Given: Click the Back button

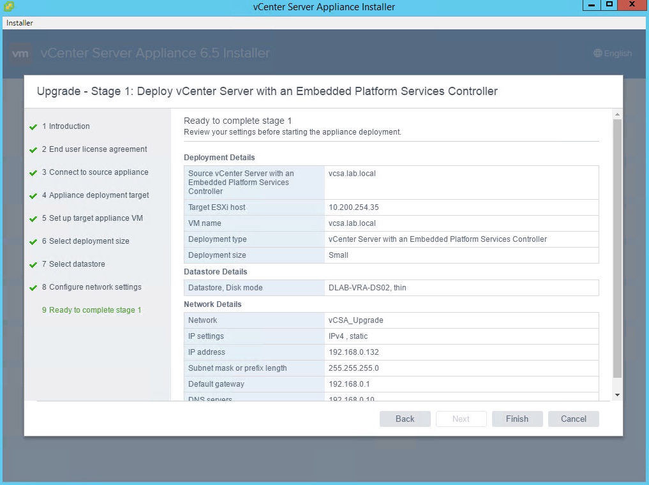Looking at the screenshot, I should [x=405, y=419].
